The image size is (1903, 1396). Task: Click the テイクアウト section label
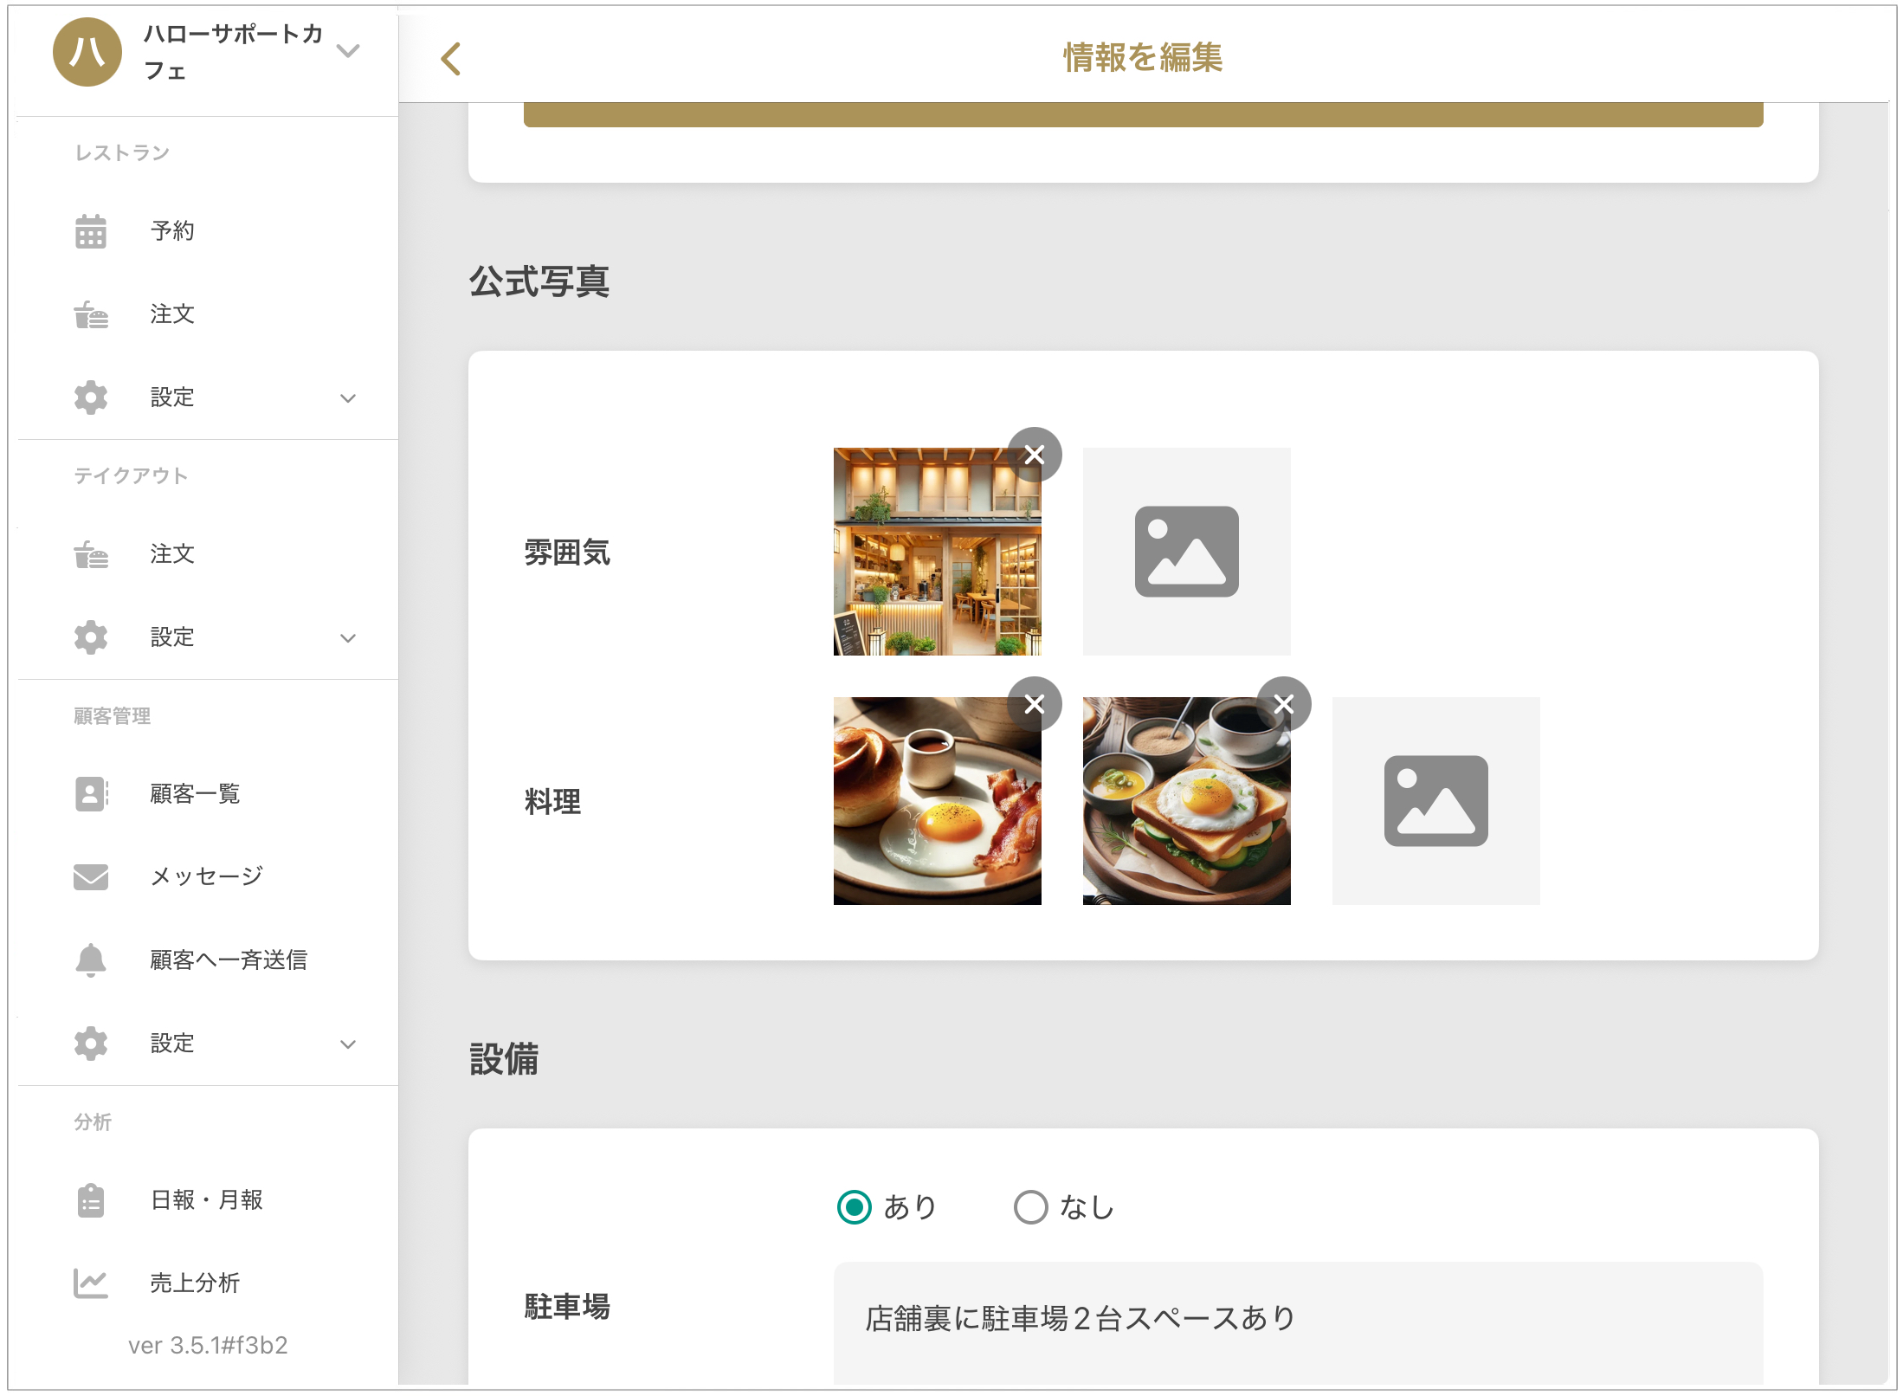coord(131,475)
